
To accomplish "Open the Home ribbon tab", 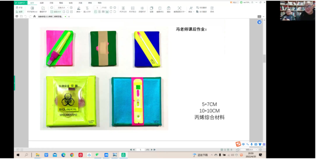I will point(32,3).
